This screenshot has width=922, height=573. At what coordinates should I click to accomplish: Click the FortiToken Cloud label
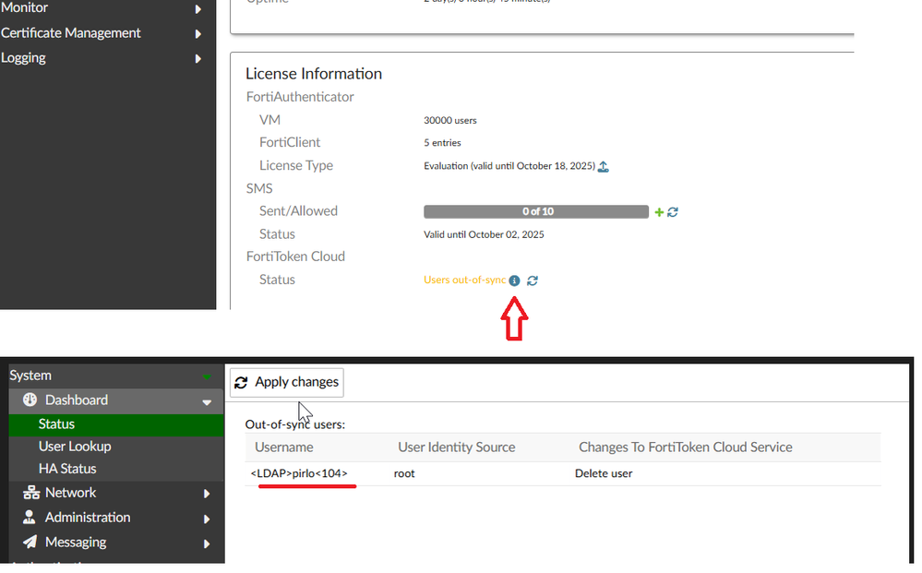pyautogui.click(x=295, y=257)
